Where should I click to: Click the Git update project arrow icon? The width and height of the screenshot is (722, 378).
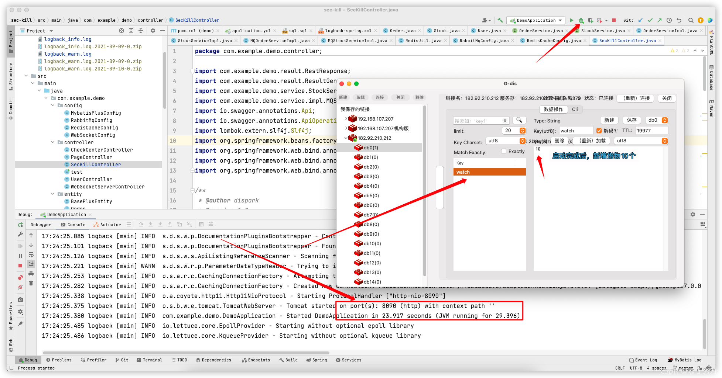tap(640, 20)
